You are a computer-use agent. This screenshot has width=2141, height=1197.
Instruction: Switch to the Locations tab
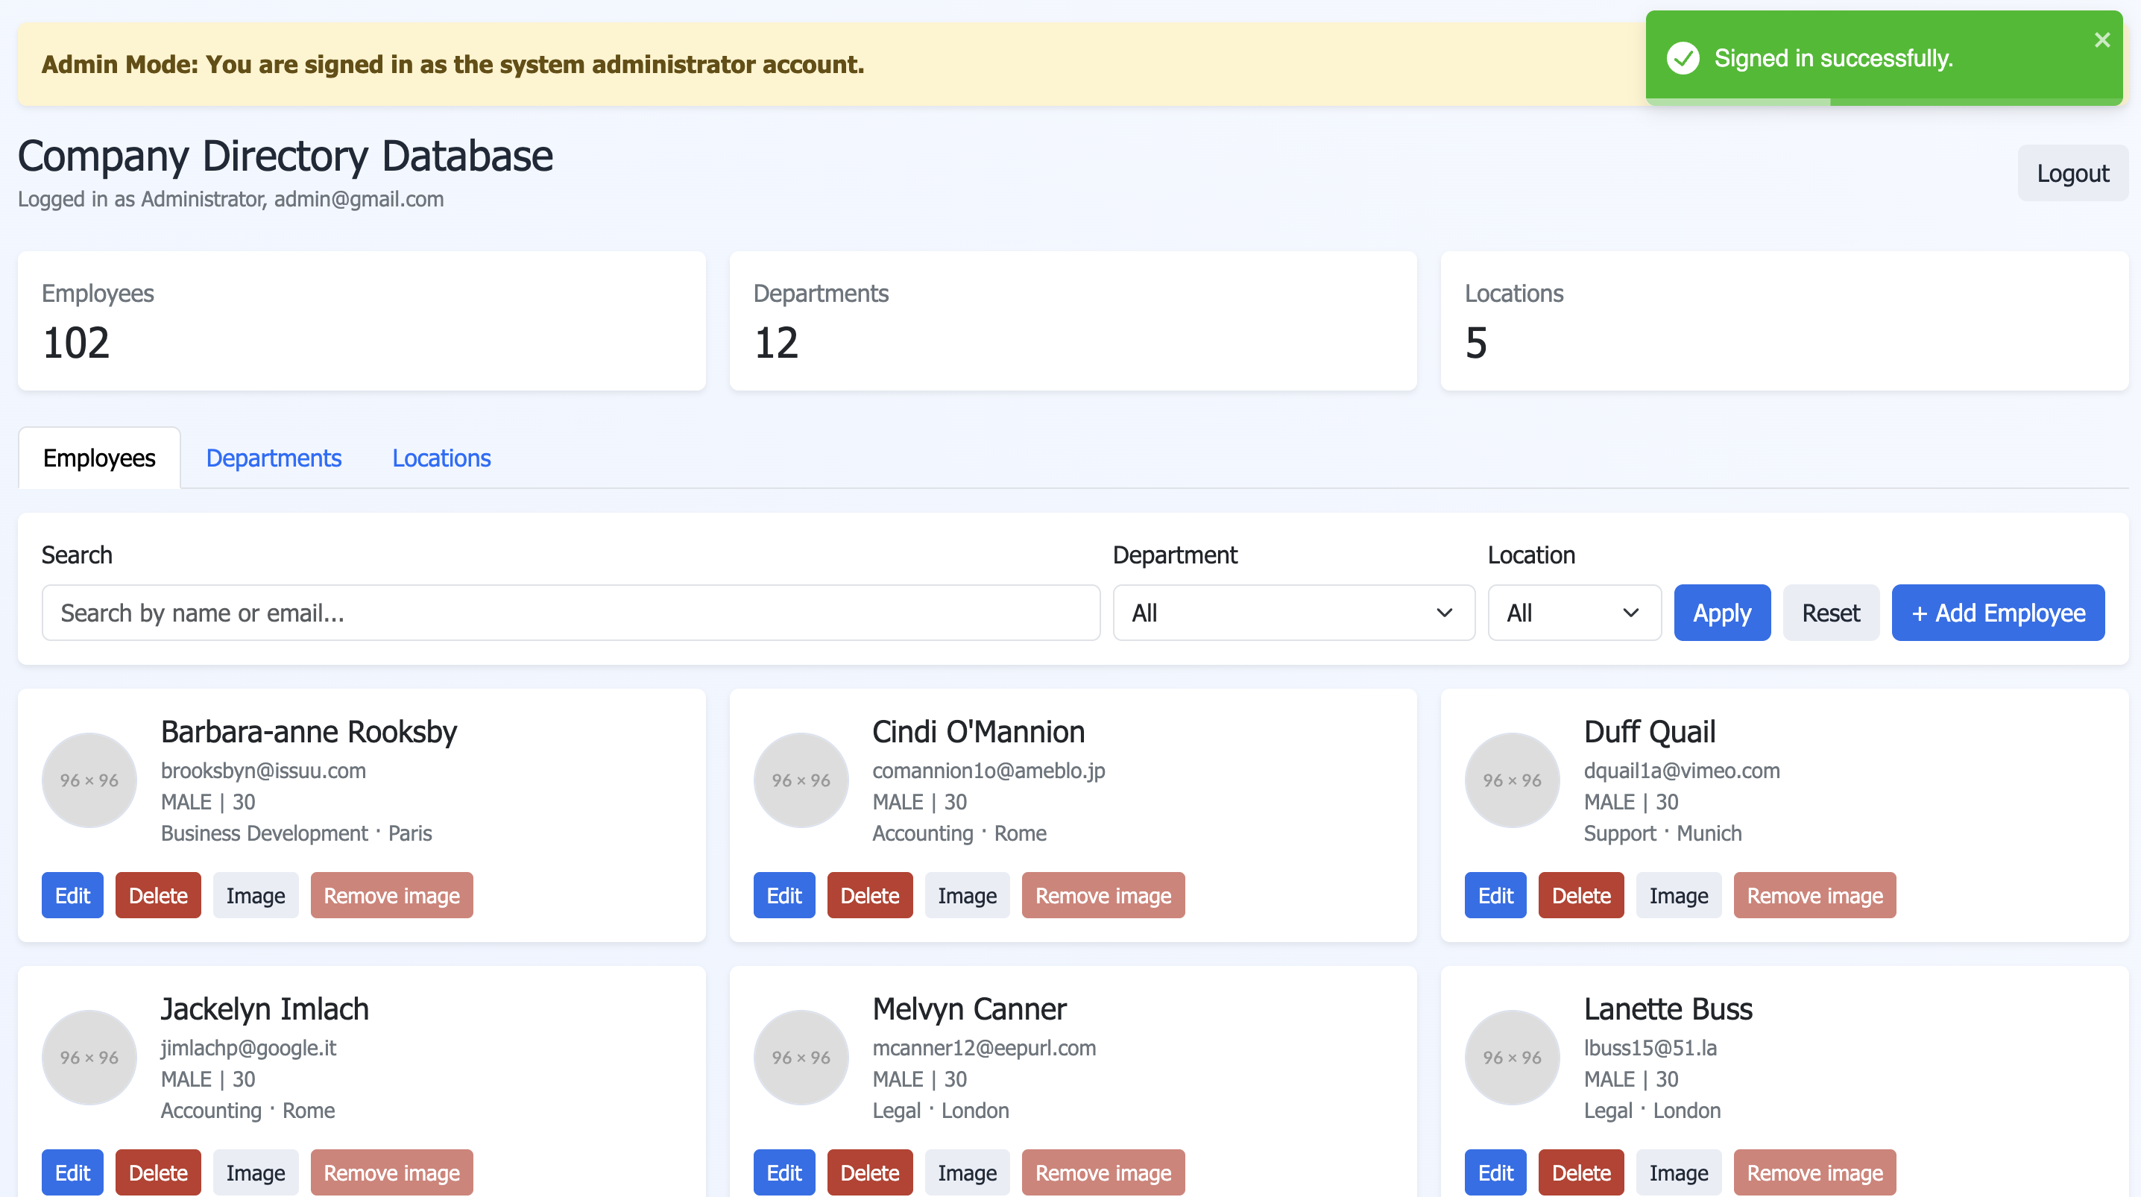[441, 458]
